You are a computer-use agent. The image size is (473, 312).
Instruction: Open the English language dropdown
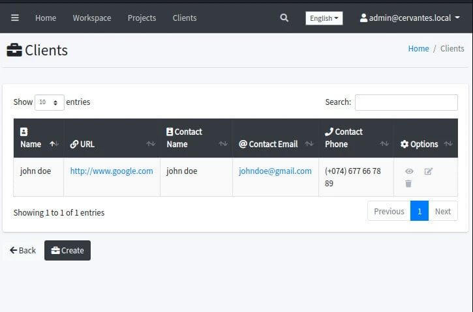coord(324,18)
